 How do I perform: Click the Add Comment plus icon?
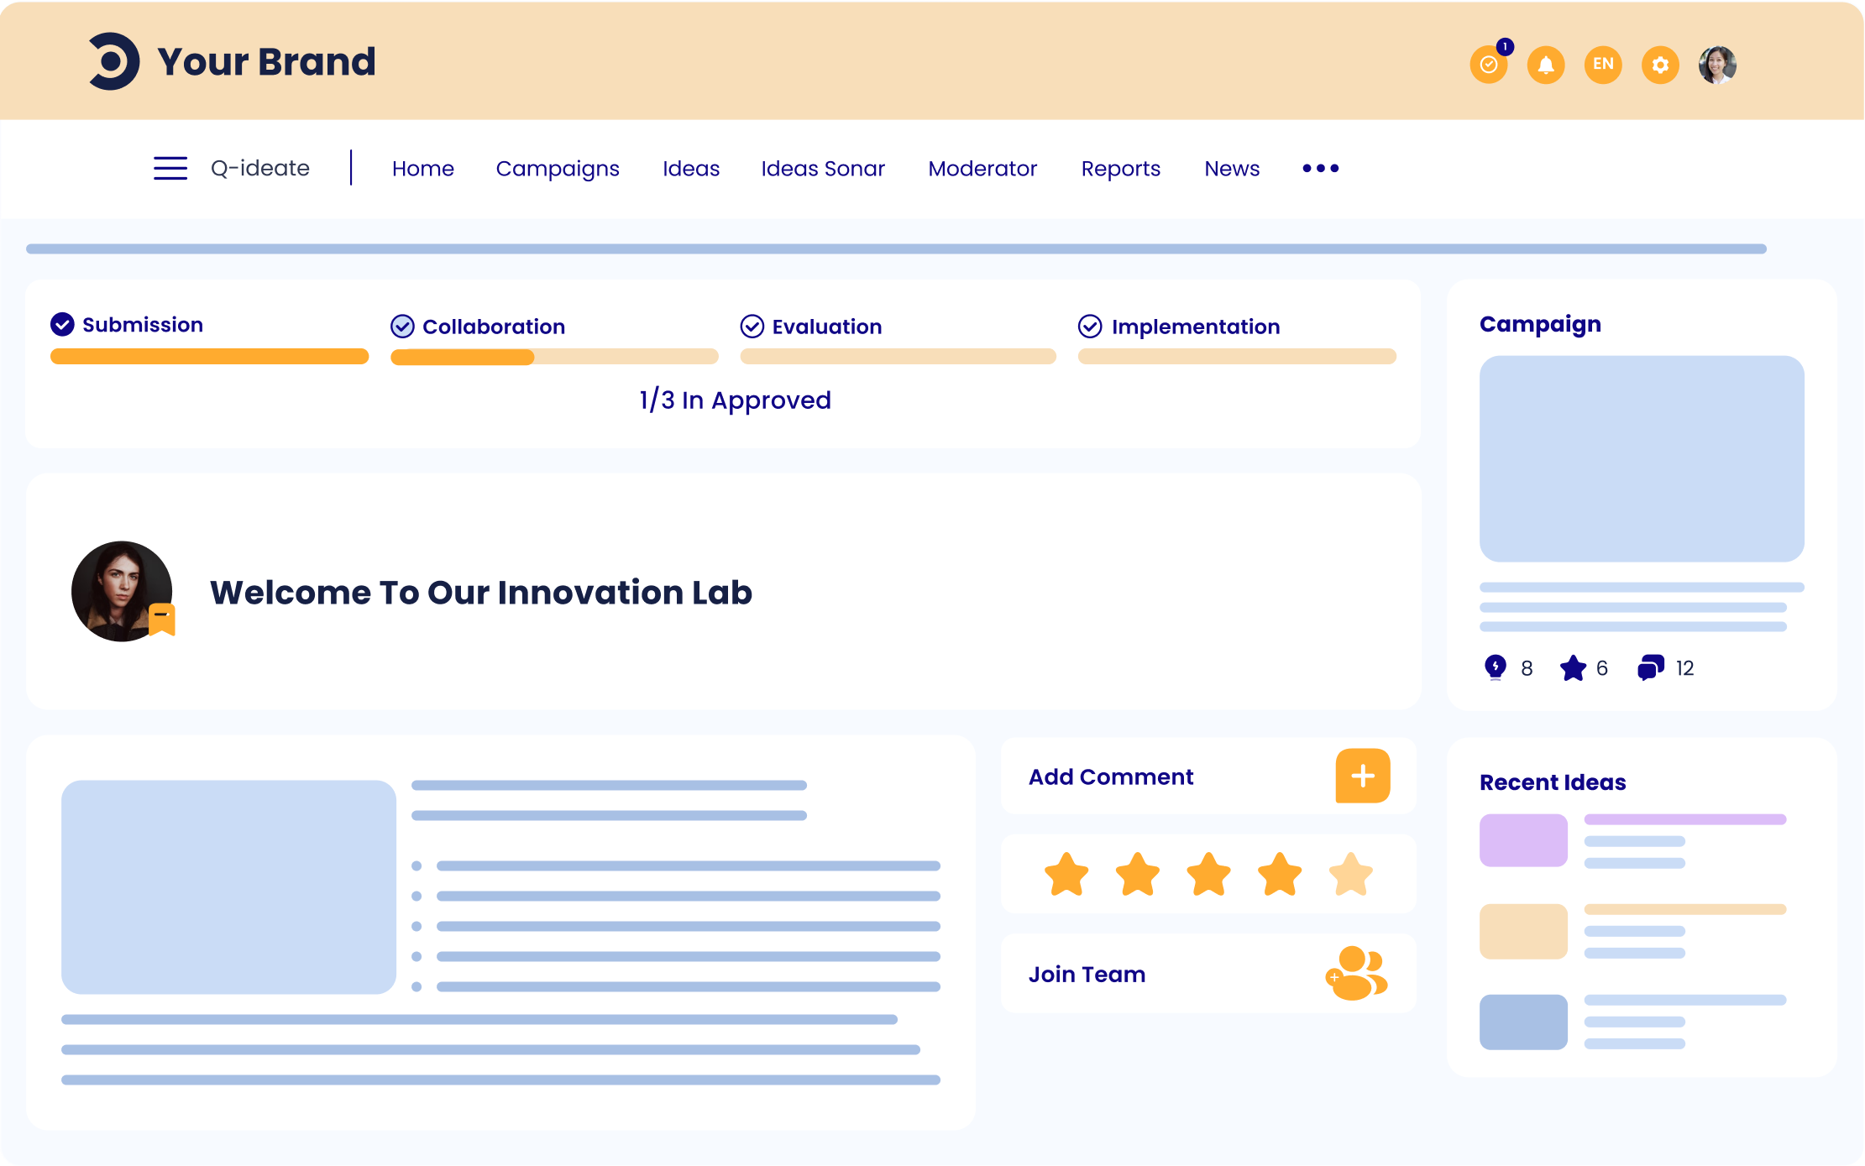tap(1363, 776)
